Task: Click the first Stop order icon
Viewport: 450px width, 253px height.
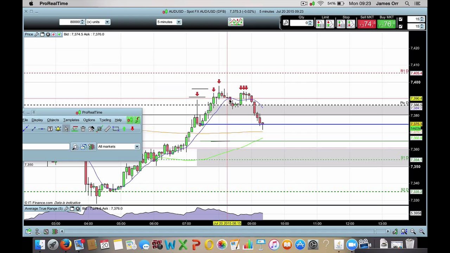Action: point(341,24)
